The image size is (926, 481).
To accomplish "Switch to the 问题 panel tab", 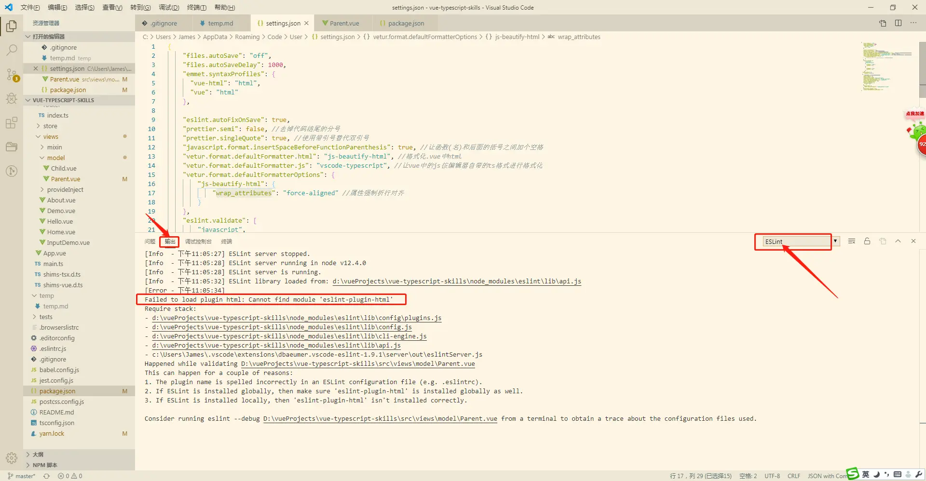I will pyautogui.click(x=150, y=241).
